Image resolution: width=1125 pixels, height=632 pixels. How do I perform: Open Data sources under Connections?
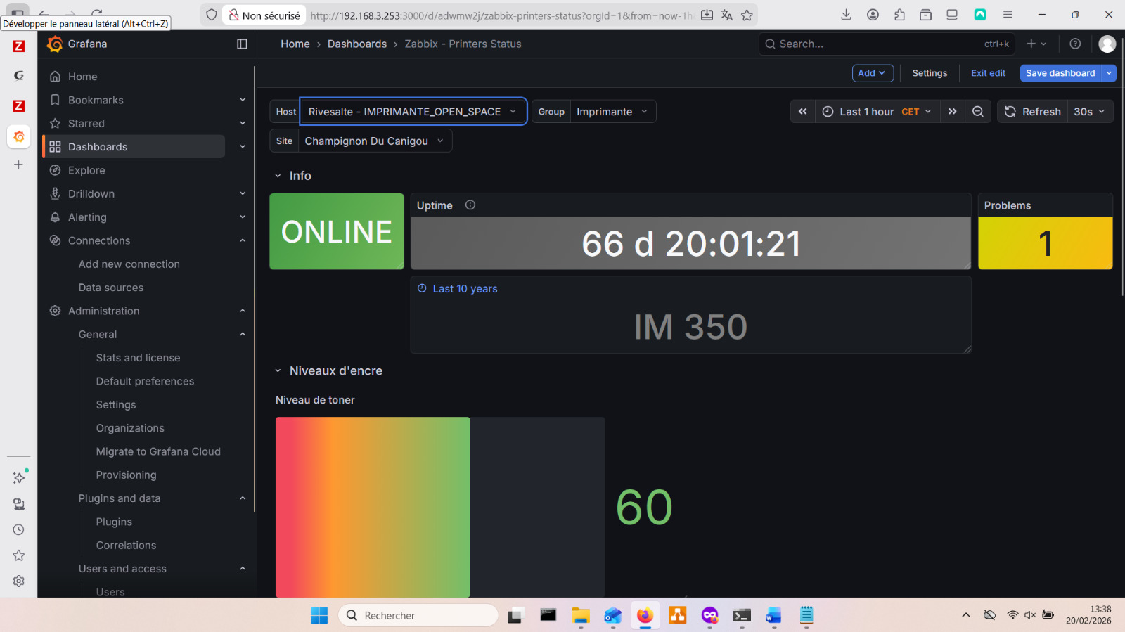click(x=111, y=288)
